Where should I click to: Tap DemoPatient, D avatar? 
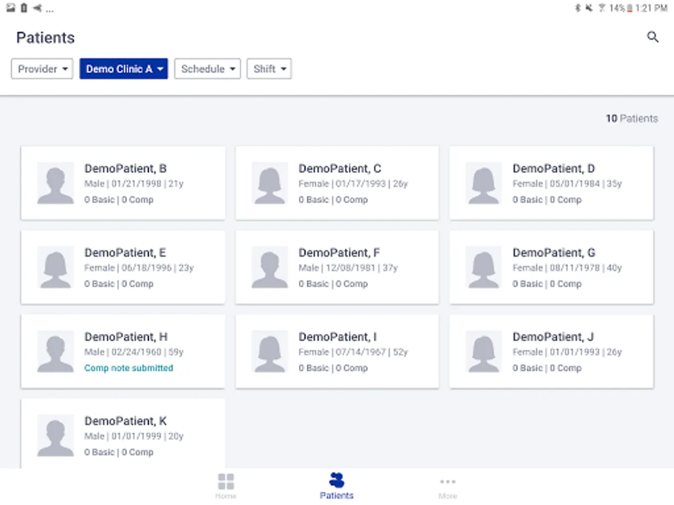484,183
